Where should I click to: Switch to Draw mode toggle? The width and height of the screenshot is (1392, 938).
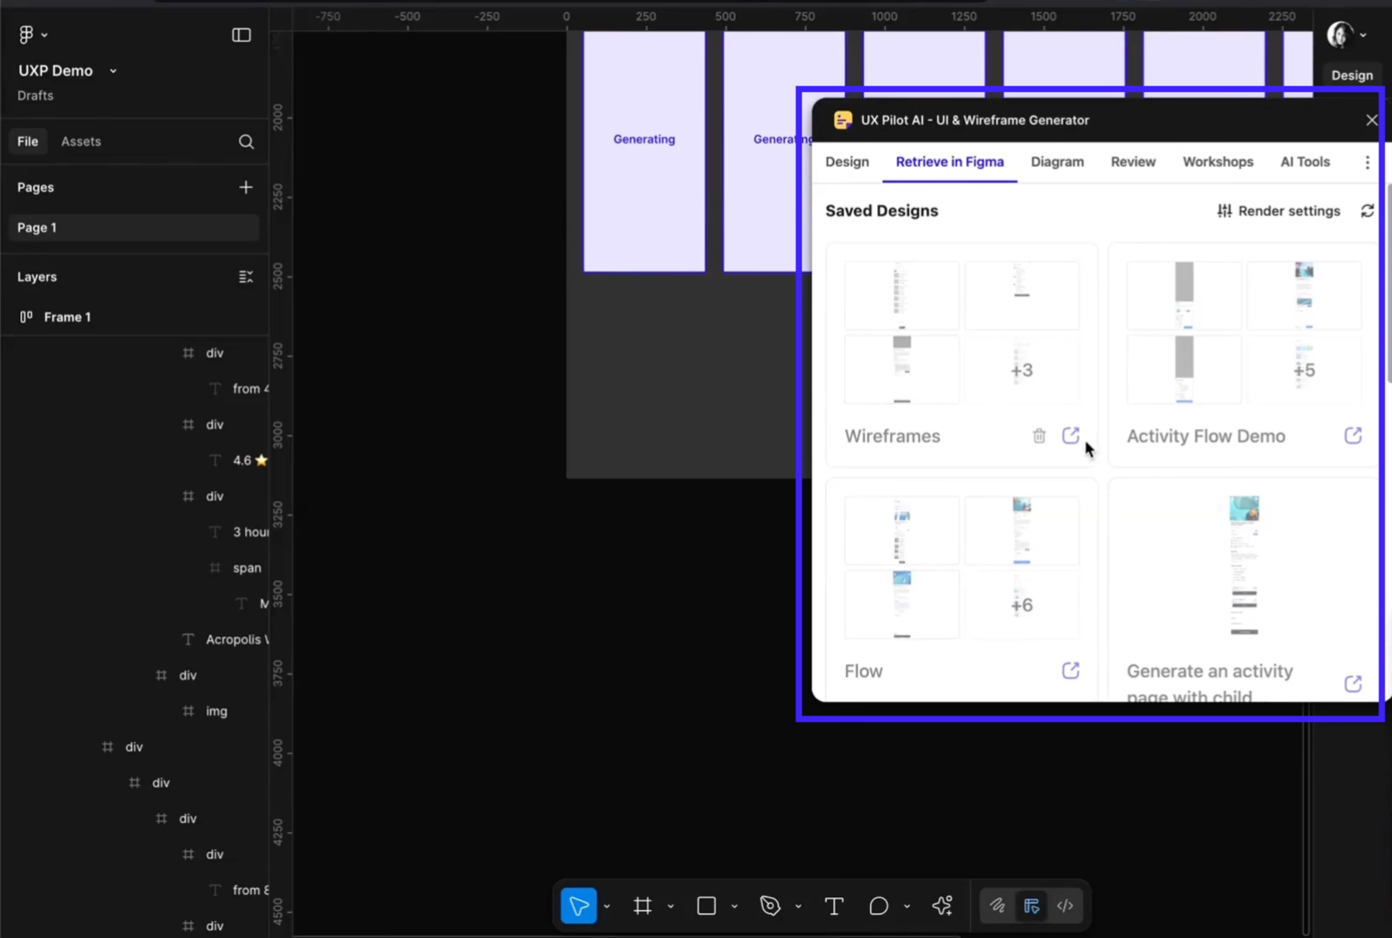point(997,905)
